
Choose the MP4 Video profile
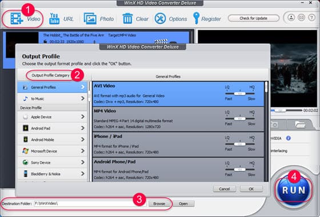pos(178,119)
